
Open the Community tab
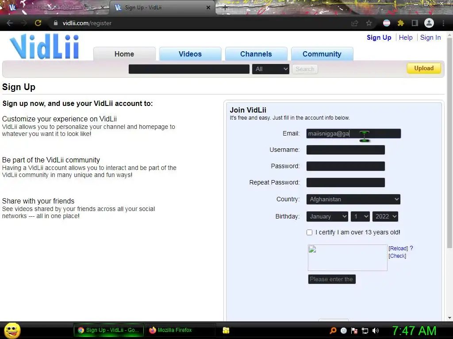click(322, 54)
